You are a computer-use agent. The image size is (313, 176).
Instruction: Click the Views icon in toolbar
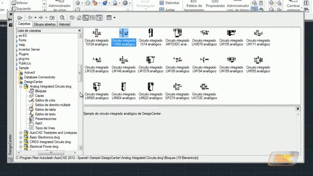click(x=109, y=18)
